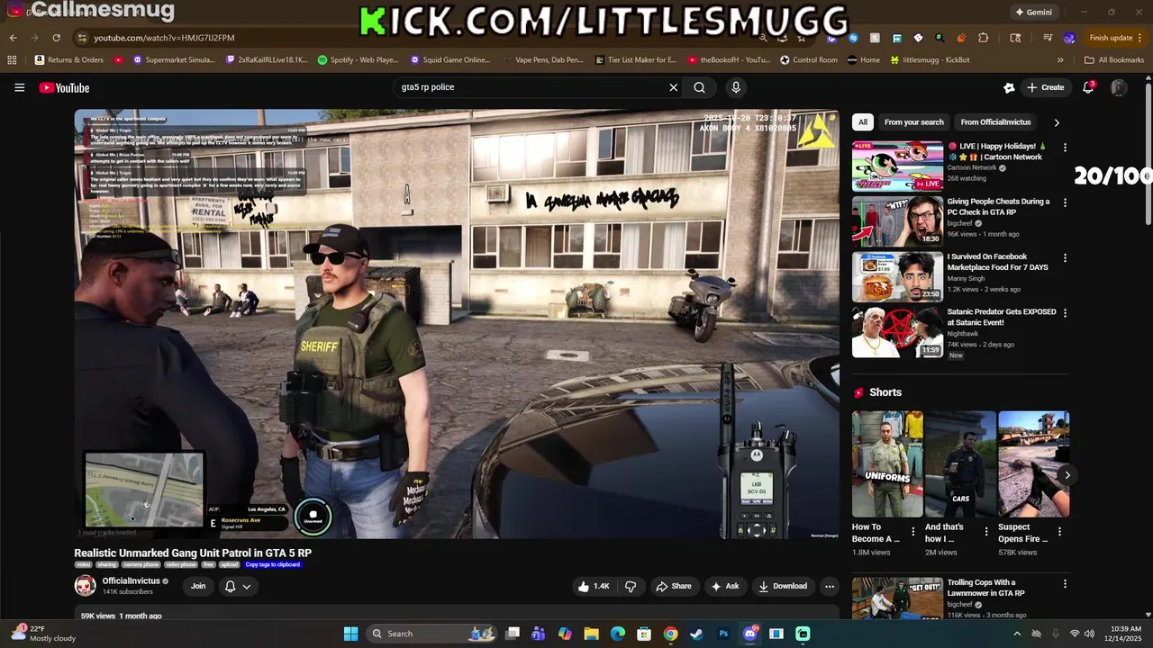
Task: Open Discord from the taskbar
Action: click(749, 634)
